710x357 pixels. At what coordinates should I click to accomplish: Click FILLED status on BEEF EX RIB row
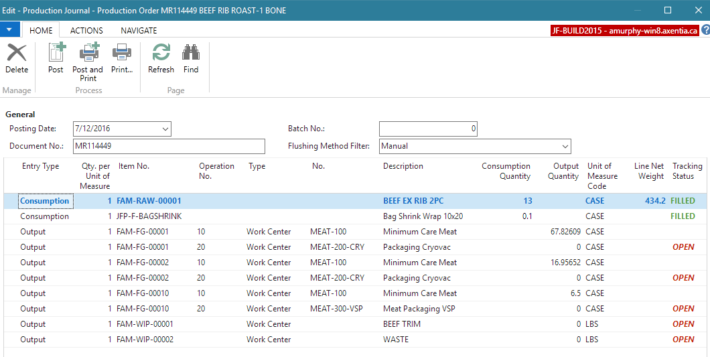click(683, 201)
